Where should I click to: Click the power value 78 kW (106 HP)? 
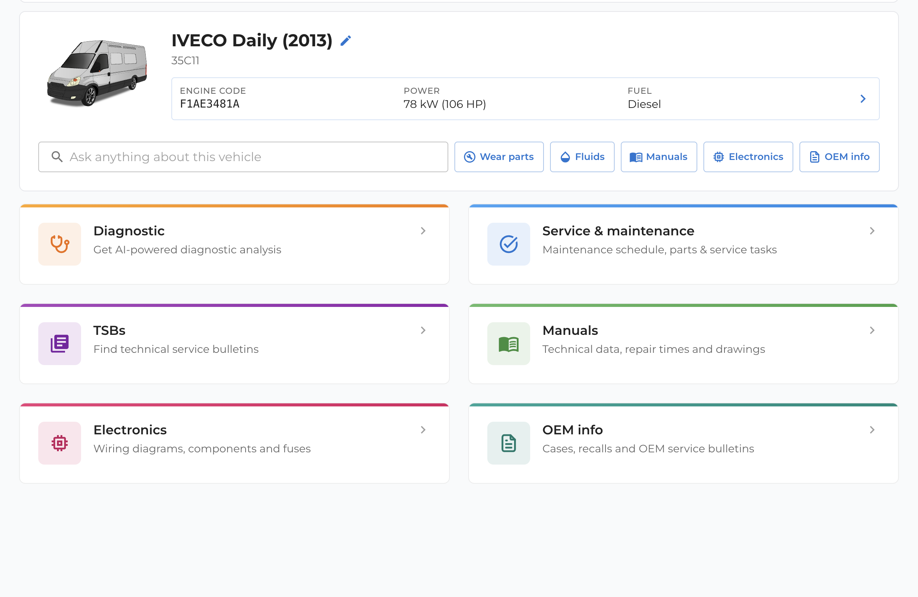point(445,104)
